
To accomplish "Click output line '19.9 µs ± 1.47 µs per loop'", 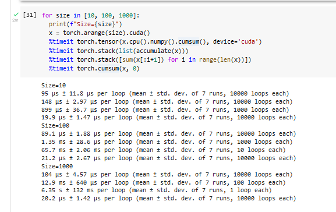I will coord(169,118).
